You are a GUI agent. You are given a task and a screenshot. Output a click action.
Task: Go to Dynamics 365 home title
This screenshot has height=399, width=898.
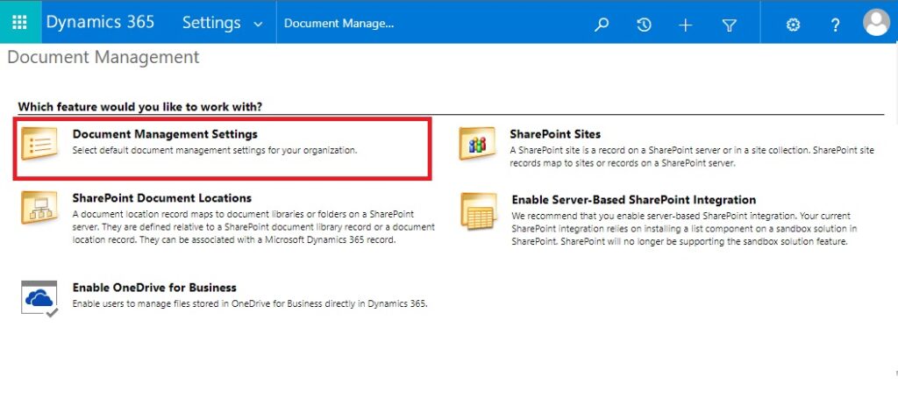[100, 22]
